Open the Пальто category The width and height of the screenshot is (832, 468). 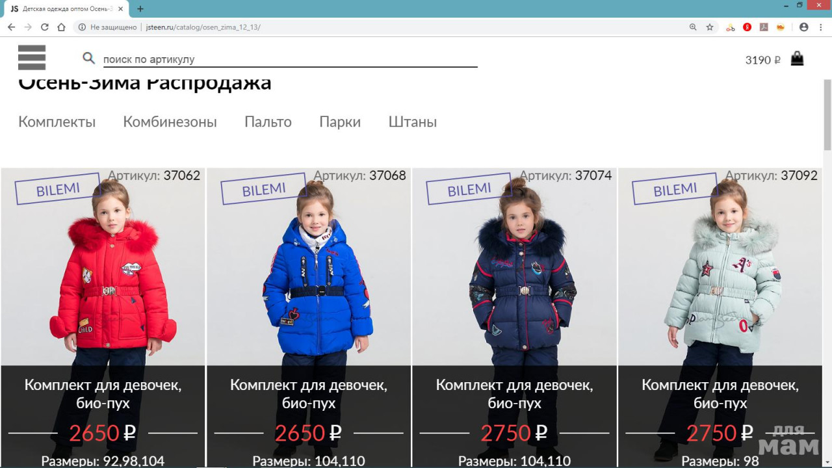point(268,122)
